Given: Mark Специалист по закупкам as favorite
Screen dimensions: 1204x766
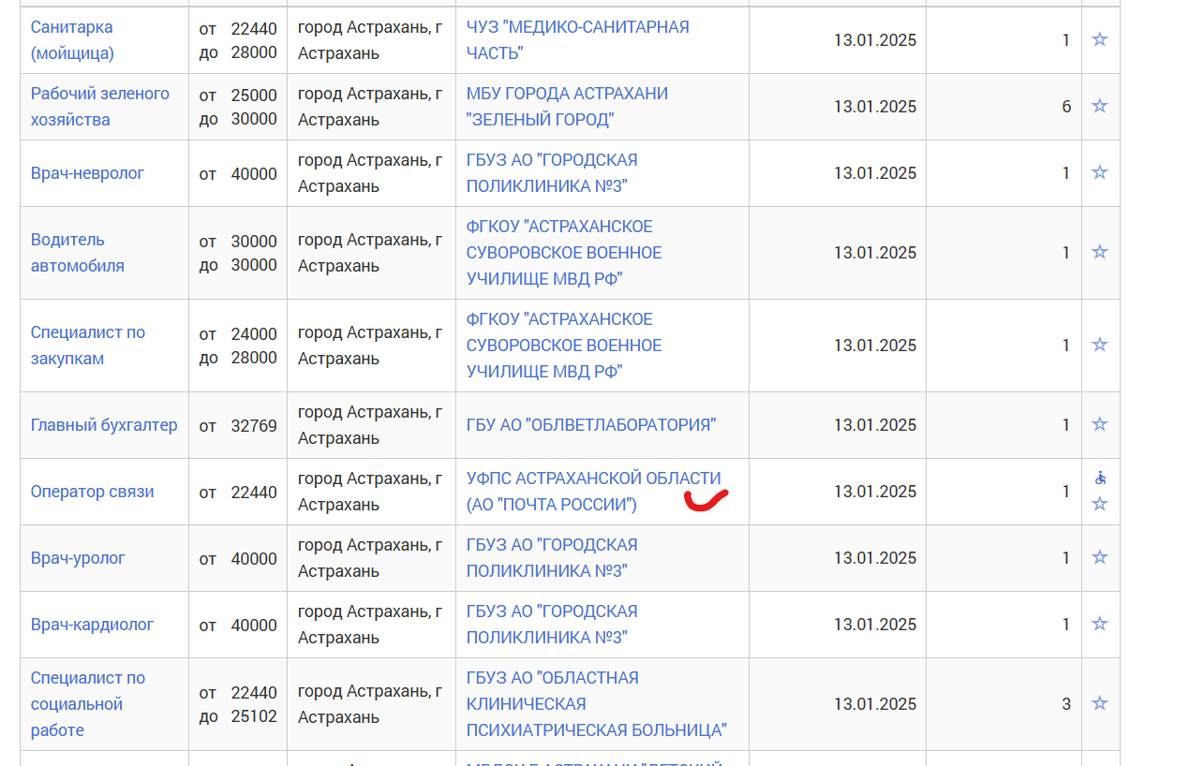Looking at the screenshot, I should pos(1100,345).
